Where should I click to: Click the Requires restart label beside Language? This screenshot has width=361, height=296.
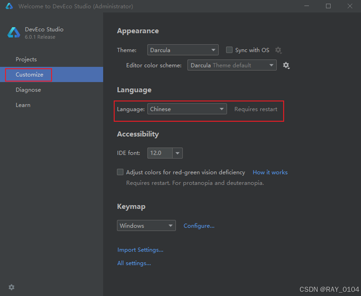(255, 109)
